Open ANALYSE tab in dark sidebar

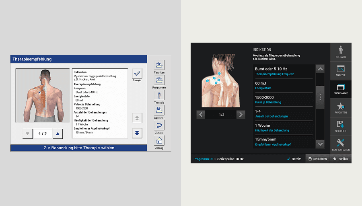(x=341, y=71)
